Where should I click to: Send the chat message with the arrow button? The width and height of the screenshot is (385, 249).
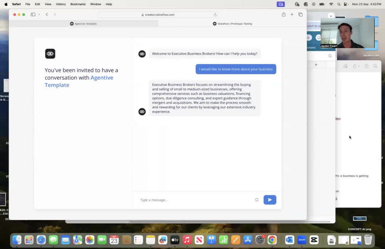click(x=269, y=200)
